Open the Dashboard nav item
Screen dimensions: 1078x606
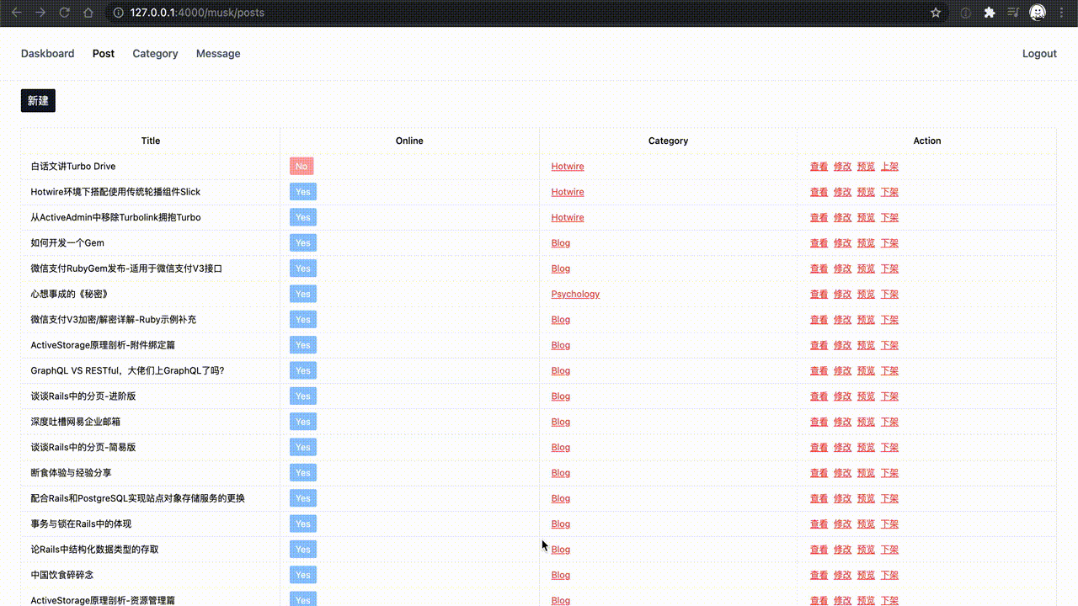(x=48, y=54)
